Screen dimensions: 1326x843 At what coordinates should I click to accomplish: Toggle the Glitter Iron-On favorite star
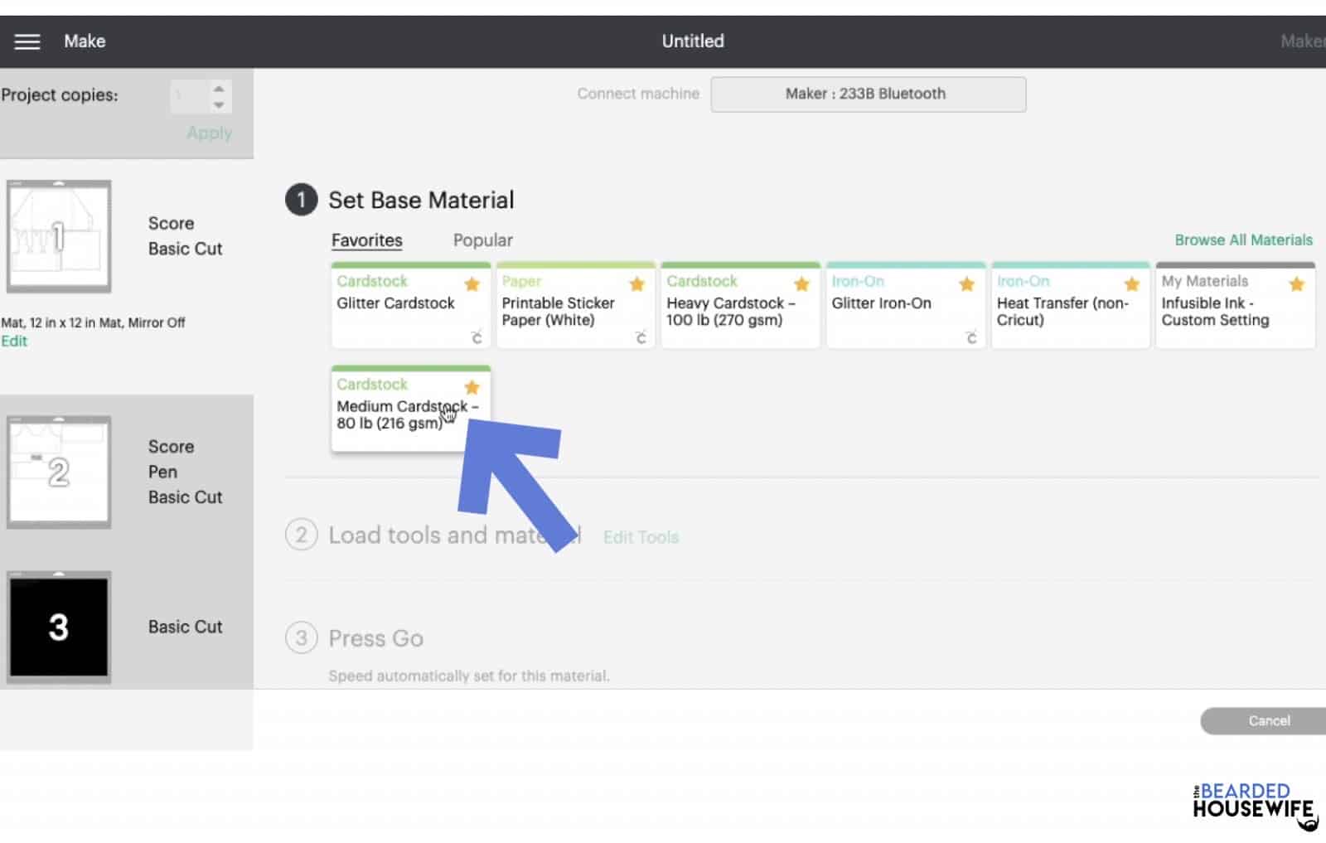pyautogui.click(x=966, y=284)
